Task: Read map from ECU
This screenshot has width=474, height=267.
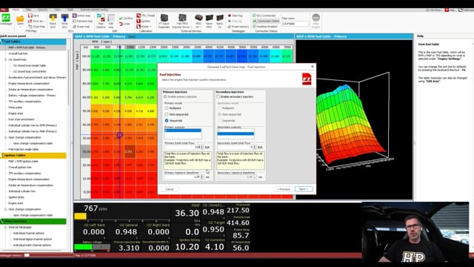Action: click(53, 21)
